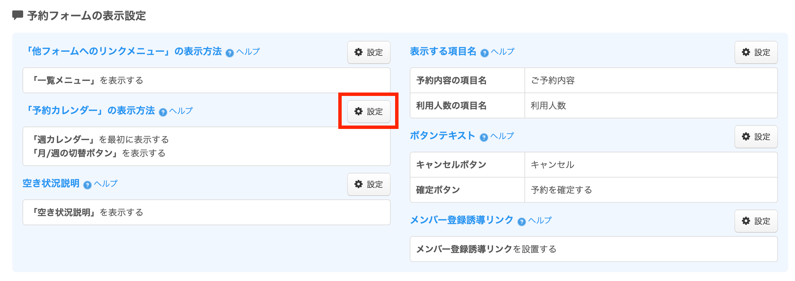The height and width of the screenshot is (281, 795).
Task: Click the speech bubble icon beside 予約フォームの表示設定
Action: point(17,15)
